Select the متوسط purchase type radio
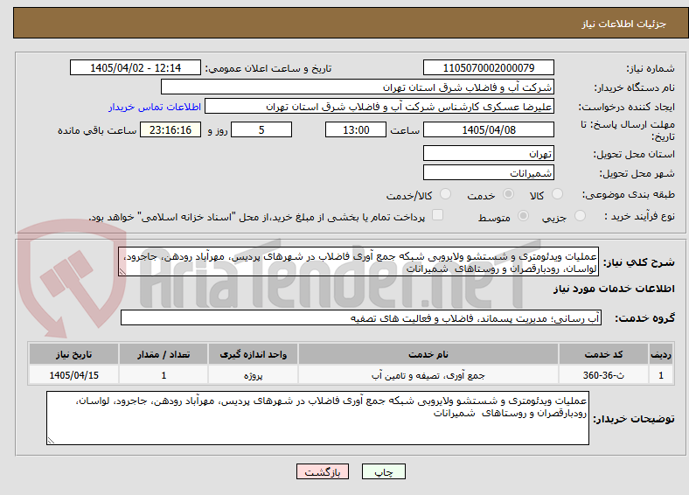Screen dimensions: 689x495 [x=523, y=215]
